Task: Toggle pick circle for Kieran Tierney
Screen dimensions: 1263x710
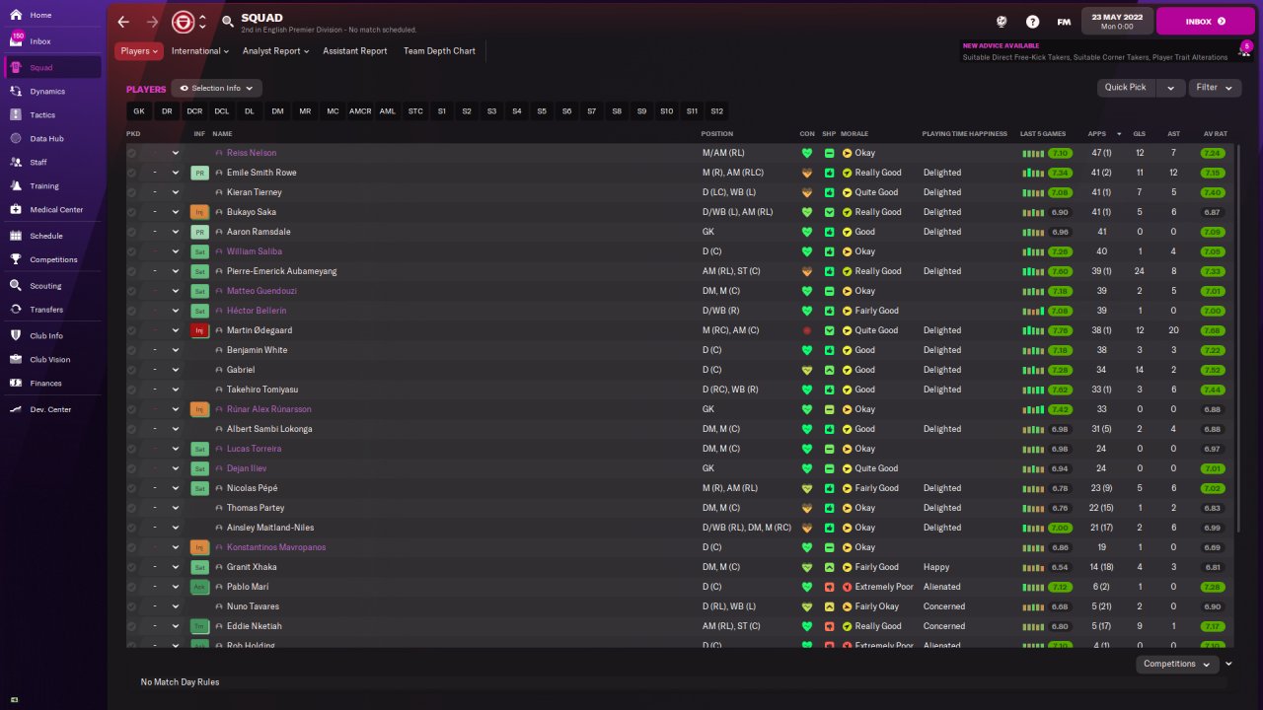Action: 132,192
